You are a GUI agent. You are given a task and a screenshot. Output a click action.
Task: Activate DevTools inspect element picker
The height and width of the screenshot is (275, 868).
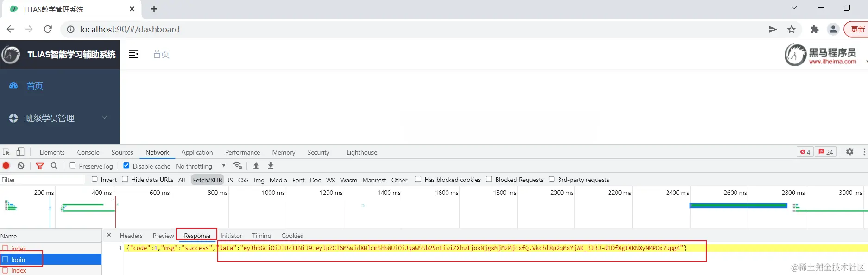tap(6, 152)
